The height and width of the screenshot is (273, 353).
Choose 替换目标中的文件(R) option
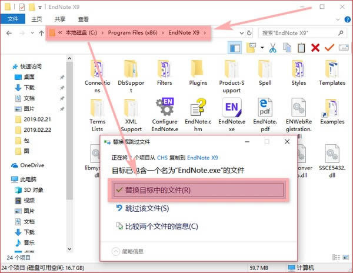pyautogui.click(x=198, y=190)
